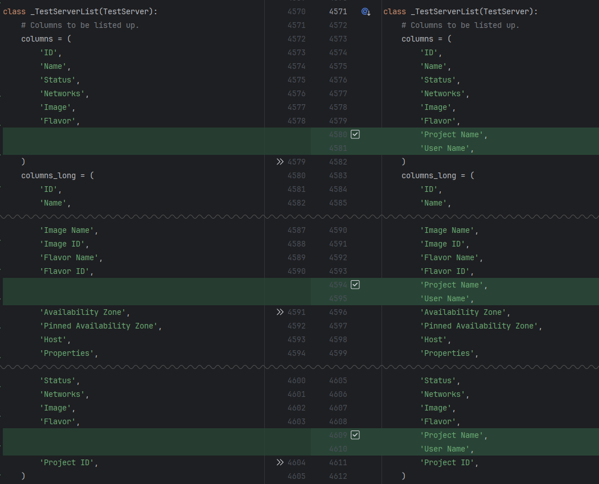Click 'Availability Zone' string in the left pane
The image size is (599, 484).
pos(85,312)
